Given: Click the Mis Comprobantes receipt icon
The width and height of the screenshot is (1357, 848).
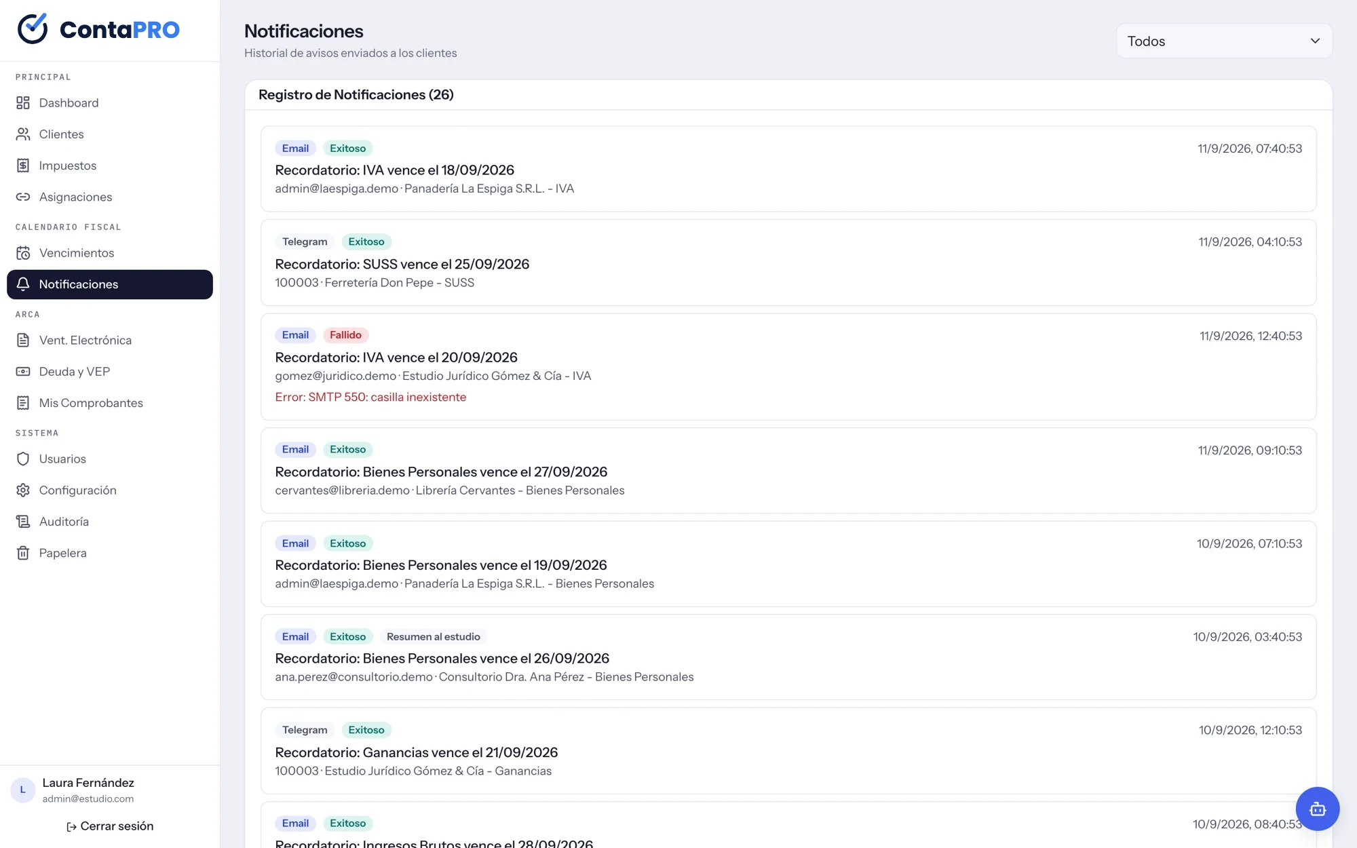Looking at the screenshot, I should coord(23,403).
